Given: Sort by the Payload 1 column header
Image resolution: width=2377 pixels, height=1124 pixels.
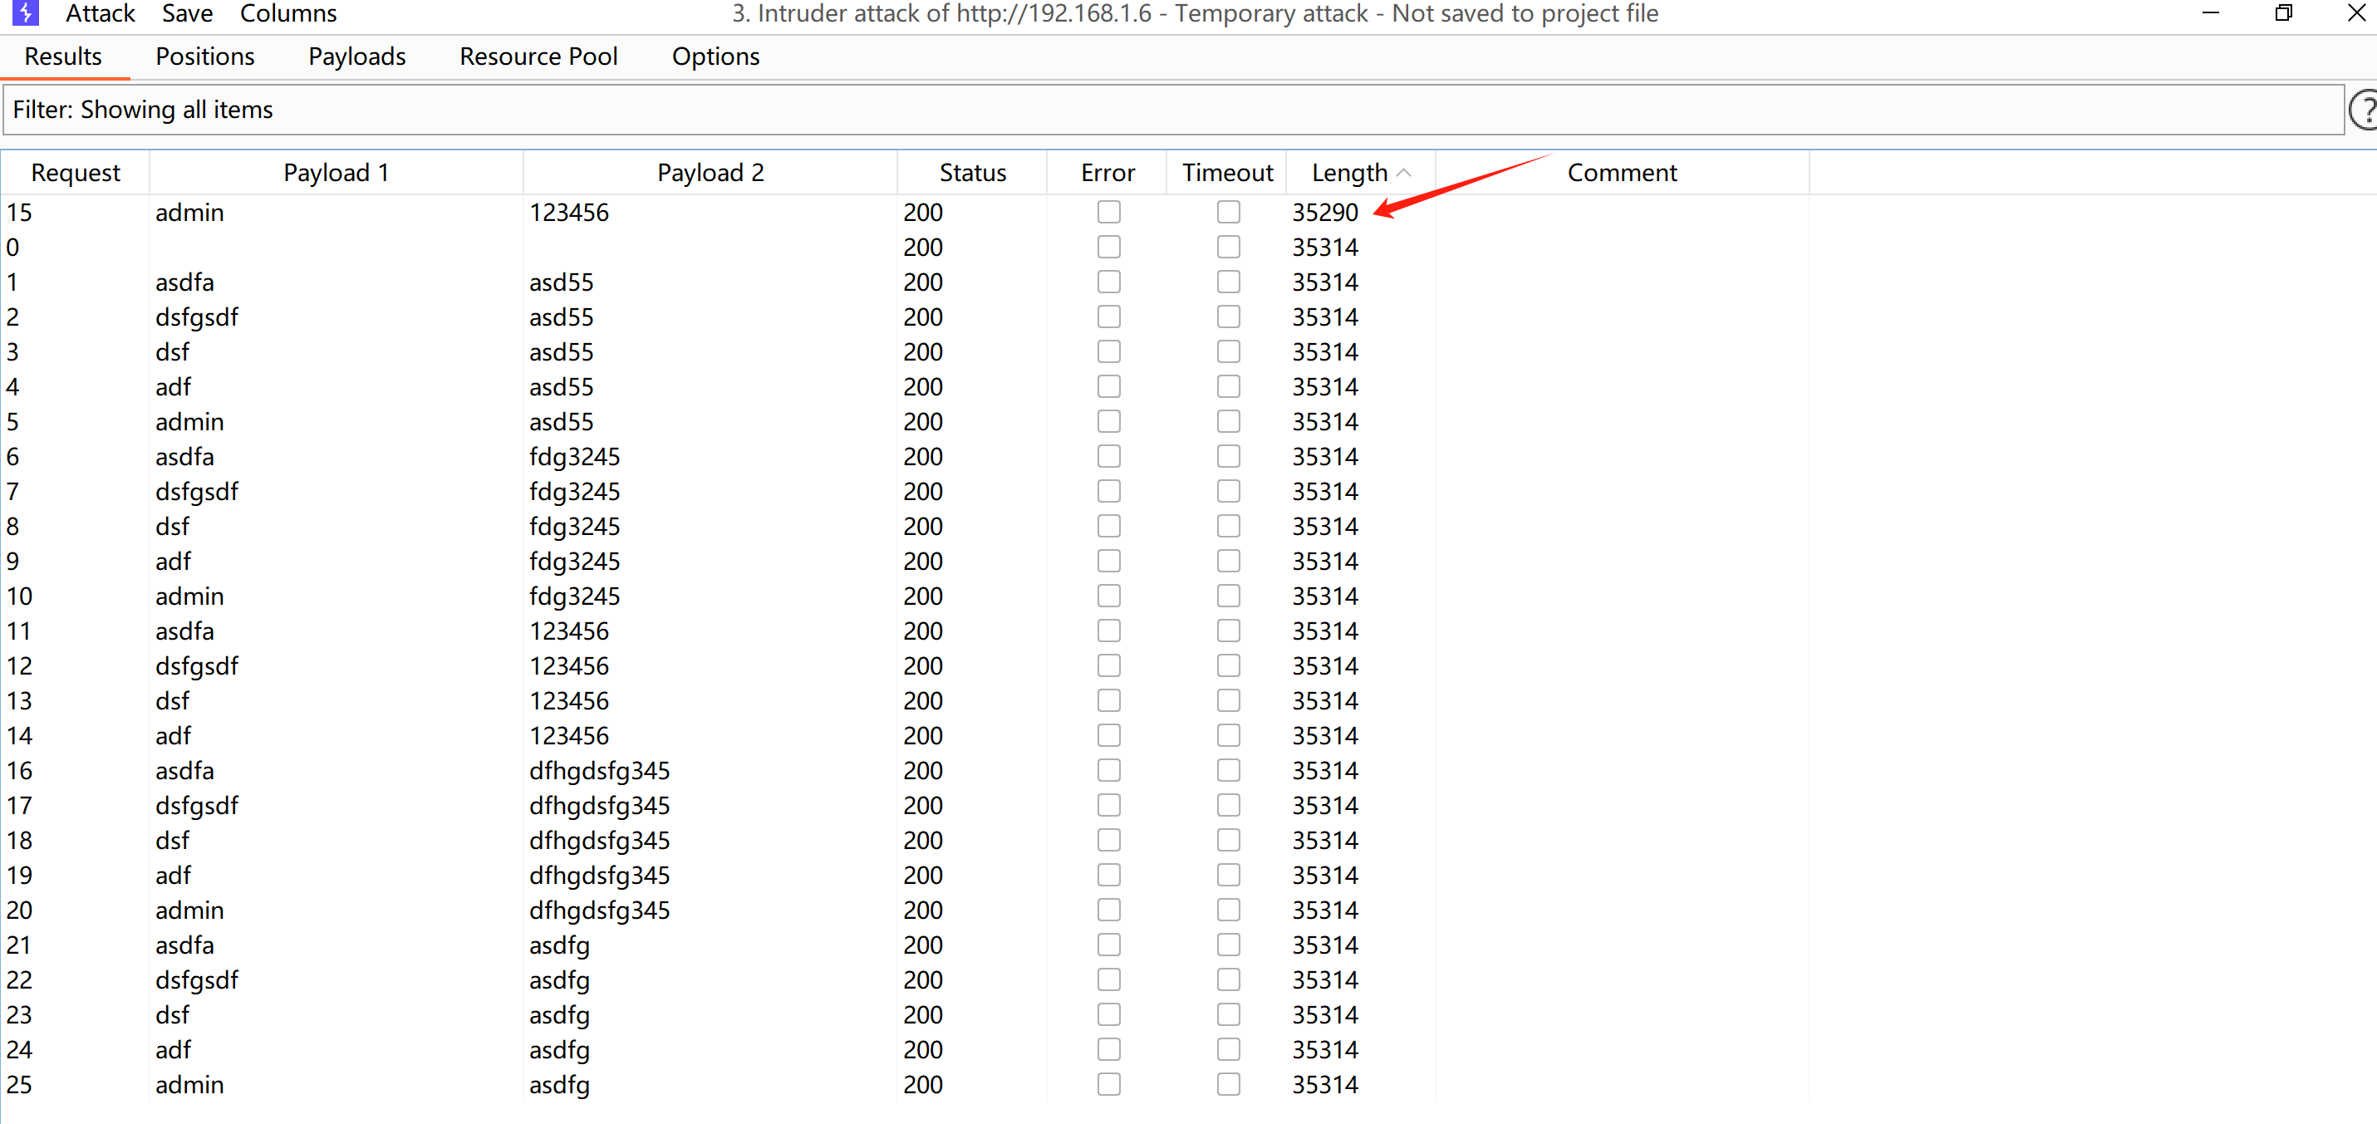Looking at the screenshot, I should (336, 173).
